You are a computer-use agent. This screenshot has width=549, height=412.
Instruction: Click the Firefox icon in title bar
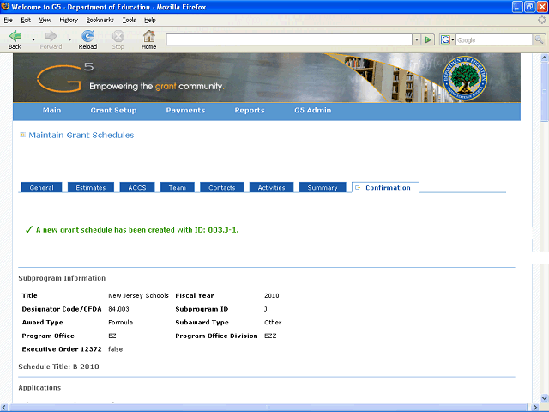point(5,6)
